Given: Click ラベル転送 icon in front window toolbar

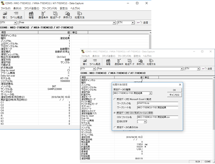Looking at the screenshot, I should pyautogui.click(x=95, y=62).
